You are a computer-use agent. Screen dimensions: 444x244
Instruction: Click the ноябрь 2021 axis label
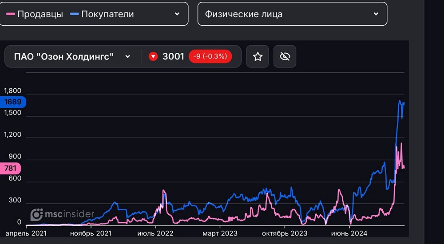click(91, 233)
